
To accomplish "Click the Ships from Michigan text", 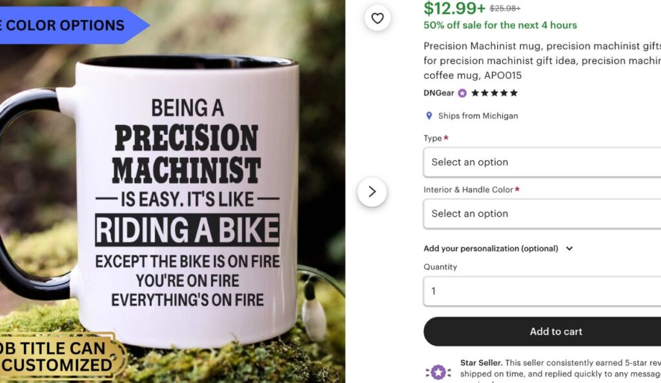I will tap(478, 116).
